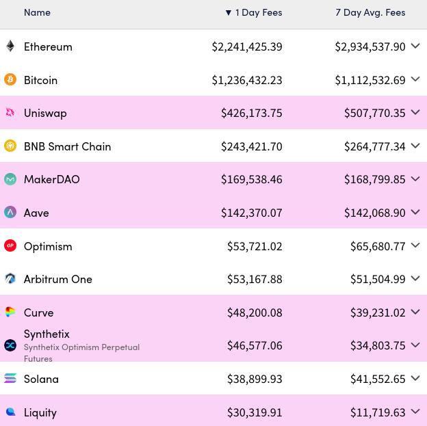Screen dimensions: 427x426
Task: Click the Bitcoin logo icon
Action: coord(10,80)
